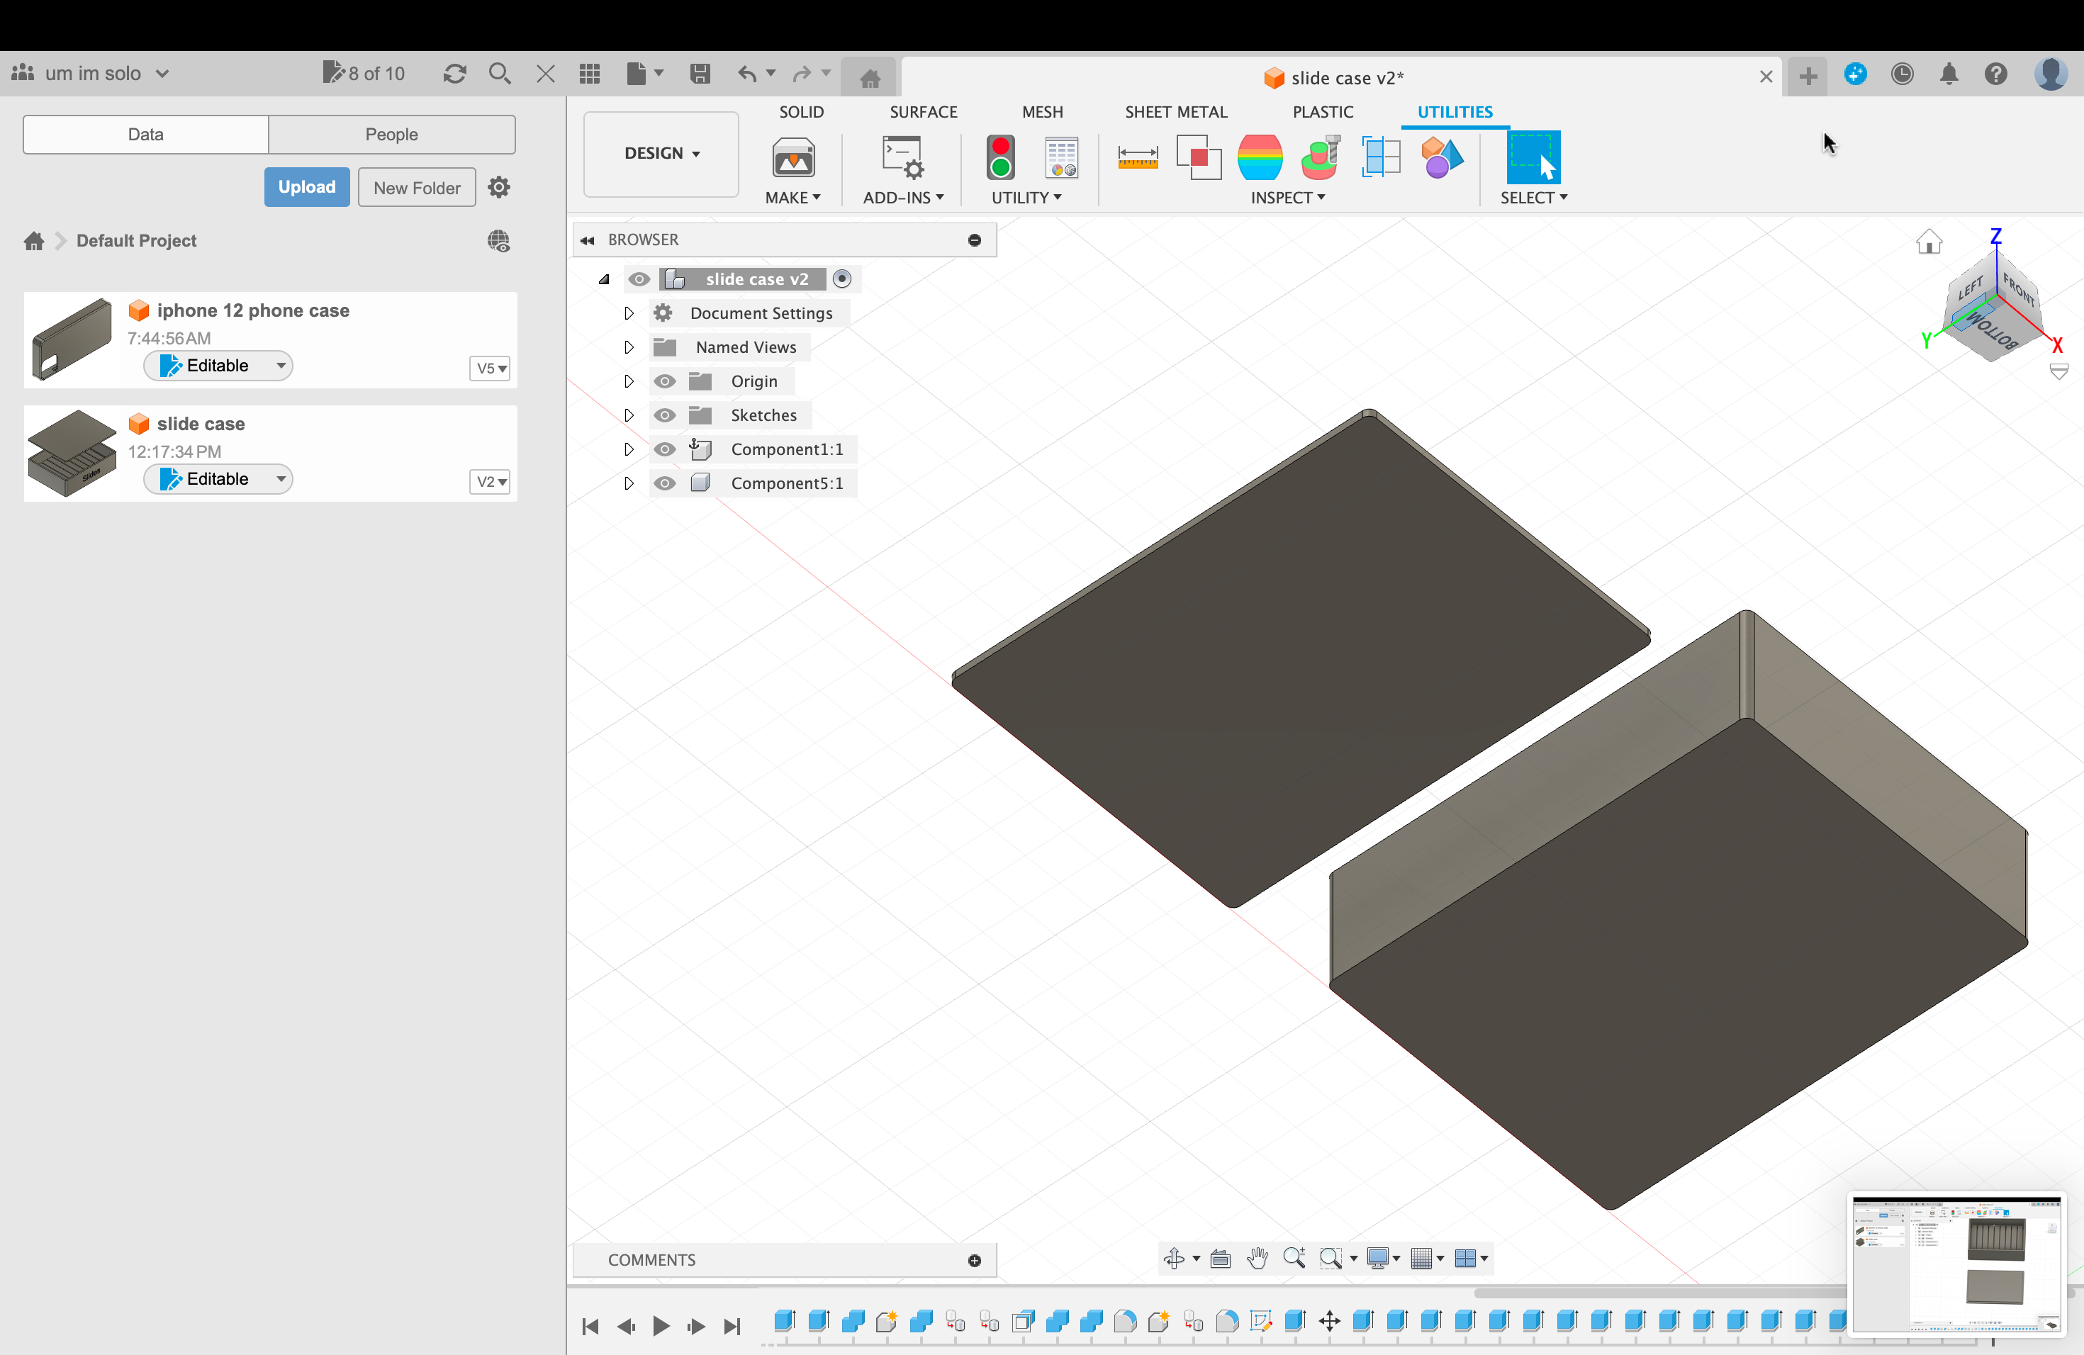Toggle visibility of the Sketches folder
Screen dimensions: 2084x1355
click(665, 415)
